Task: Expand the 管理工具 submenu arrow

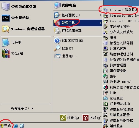Action: (101, 23)
